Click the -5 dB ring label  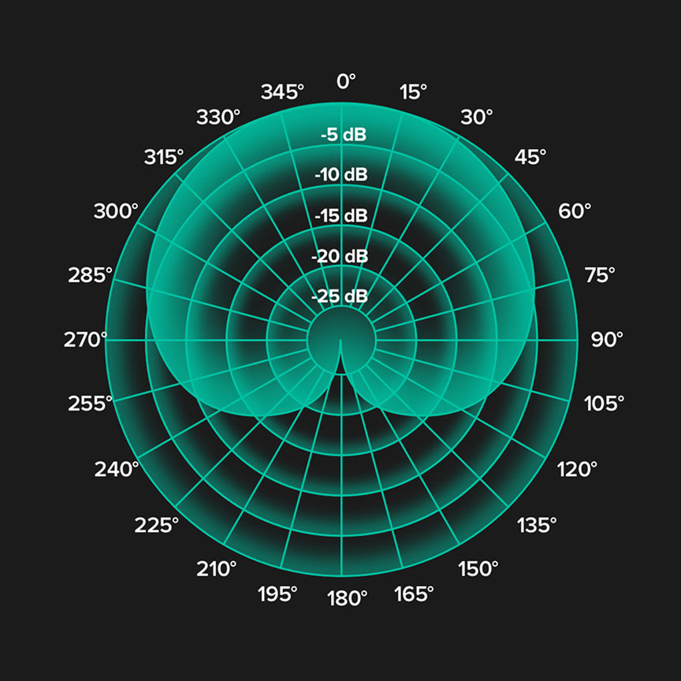point(343,135)
